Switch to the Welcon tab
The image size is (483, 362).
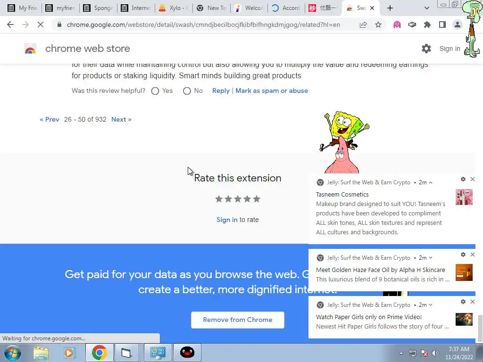249,8
